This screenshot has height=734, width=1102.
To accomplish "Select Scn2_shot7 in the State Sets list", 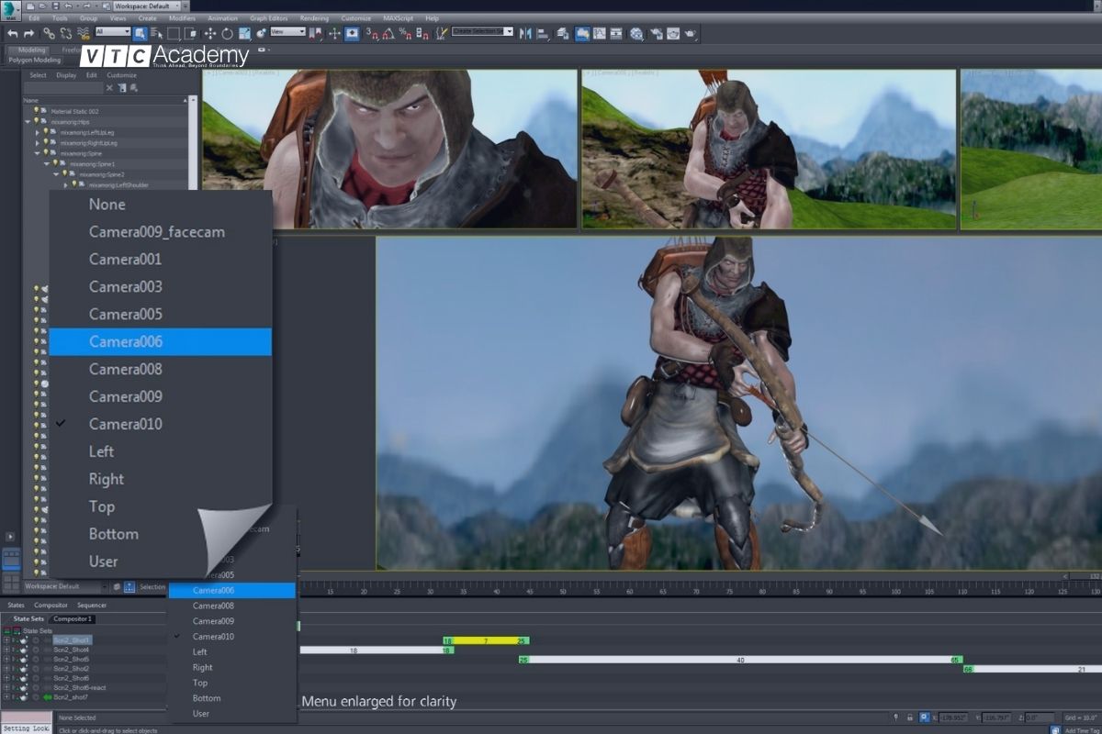I will coord(72,698).
